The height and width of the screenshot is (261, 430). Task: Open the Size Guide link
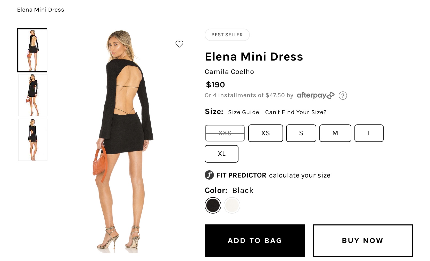(244, 112)
